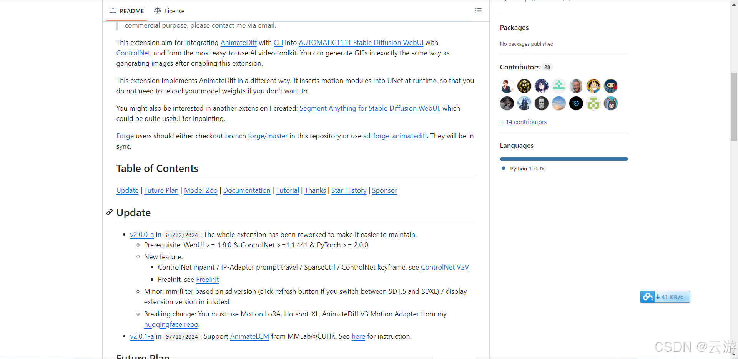
Task: Open contributor avatar with red-haired anime boy in suit
Action: tap(507, 86)
